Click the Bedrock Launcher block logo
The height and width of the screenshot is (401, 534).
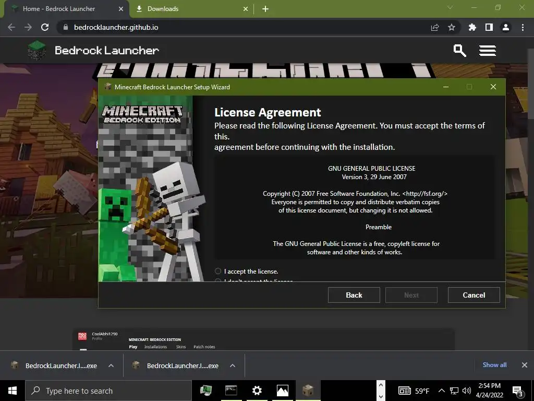(x=37, y=50)
